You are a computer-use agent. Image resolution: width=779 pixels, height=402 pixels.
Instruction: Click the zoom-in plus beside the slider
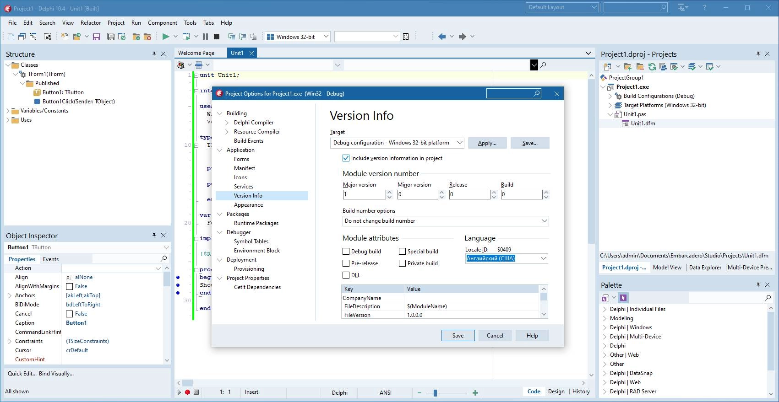point(475,392)
